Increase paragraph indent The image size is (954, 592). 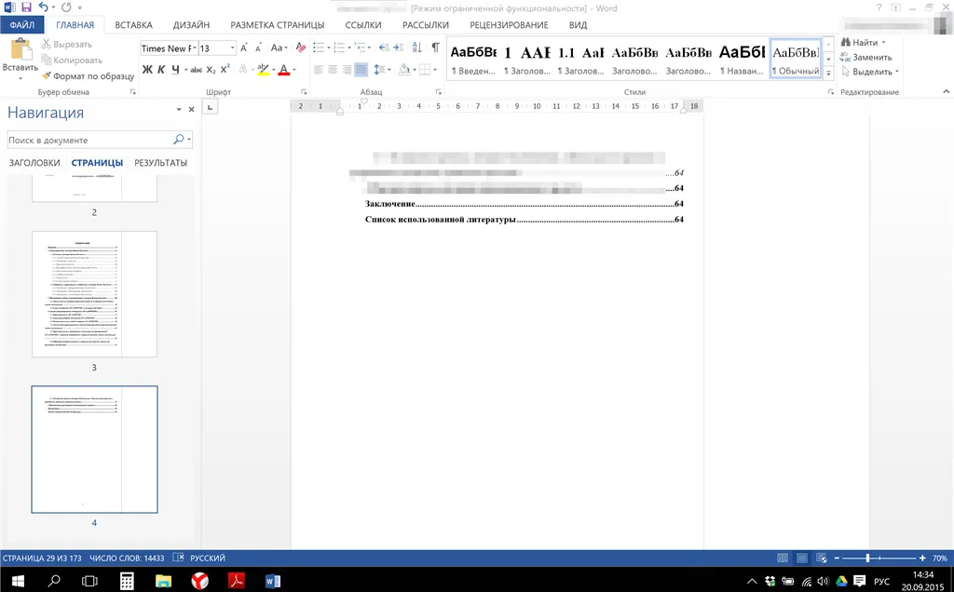click(398, 47)
